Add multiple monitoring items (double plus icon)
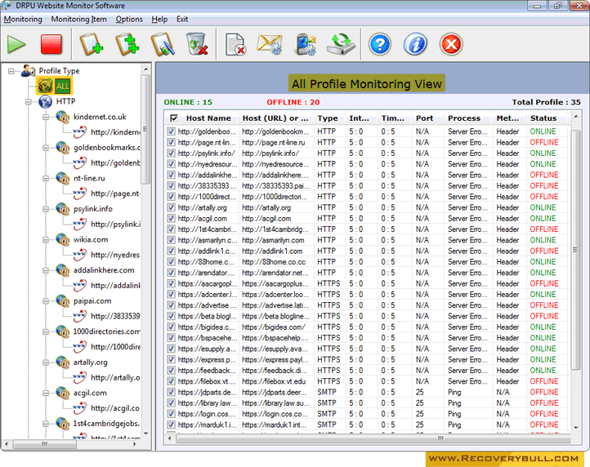Screen dimensions: 590x467 [x=127, y=44]
